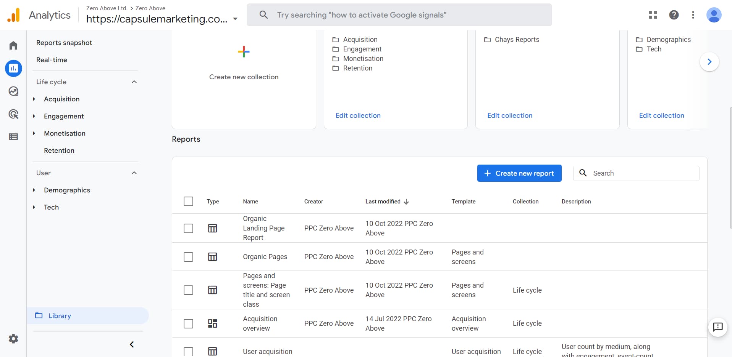This screenshot has height=357, width=732.
Task: Toggle the select-all reports checkbox
Action: [x=188, y=201]
